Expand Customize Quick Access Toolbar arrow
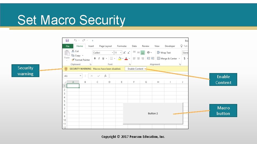 pos(92,40)
